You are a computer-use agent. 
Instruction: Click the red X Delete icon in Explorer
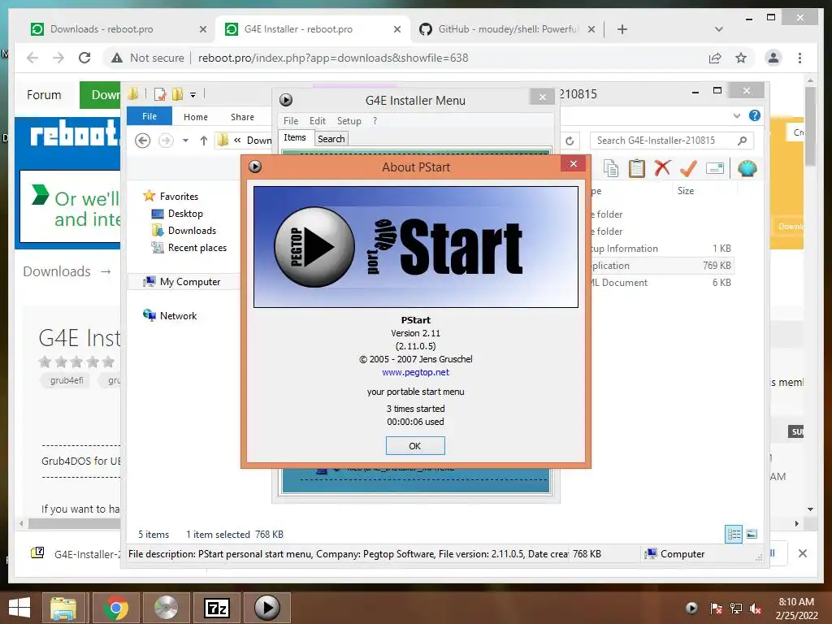click(x=662, y=169)
